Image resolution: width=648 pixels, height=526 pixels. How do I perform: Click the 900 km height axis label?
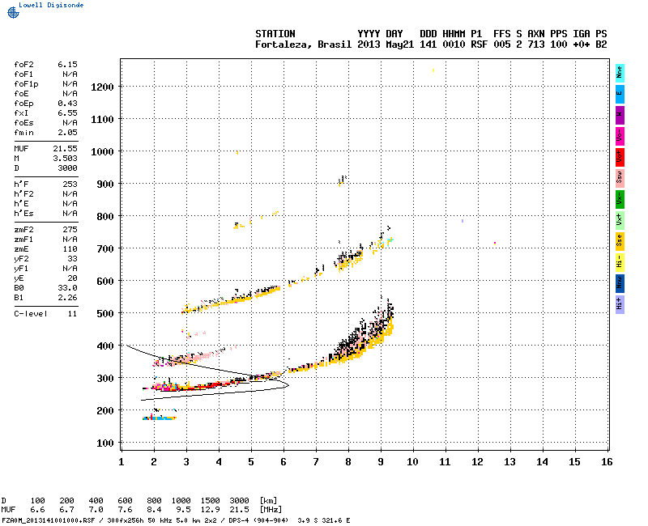click(x=105, y=185)
